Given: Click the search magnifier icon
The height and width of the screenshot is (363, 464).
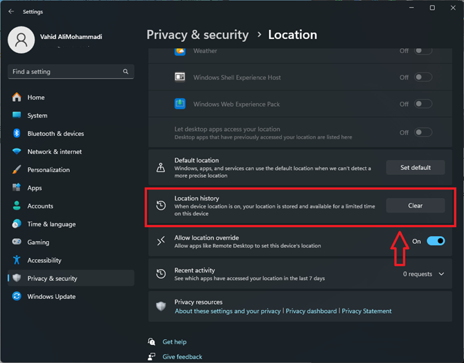Looking at the screenshot, I should click(x=125, y=71).
